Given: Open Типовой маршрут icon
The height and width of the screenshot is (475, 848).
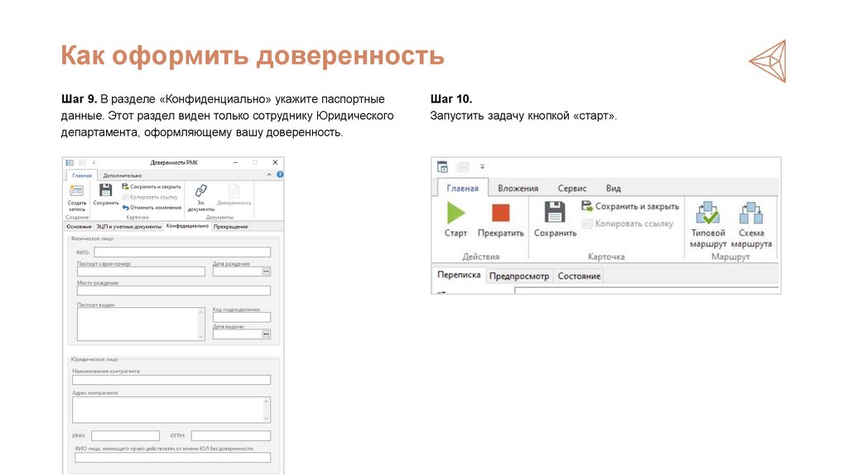Looking at the screenshot, I should [x=707, y=213].
